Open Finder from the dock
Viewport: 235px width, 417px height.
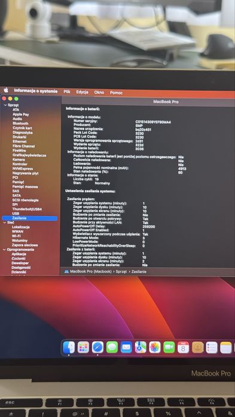(69, 347)
